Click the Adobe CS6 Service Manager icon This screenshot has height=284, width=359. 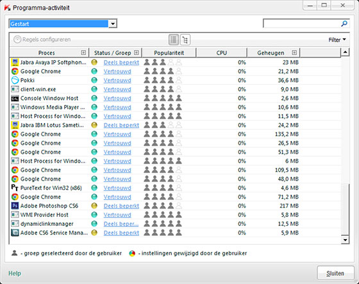point(15,233)
